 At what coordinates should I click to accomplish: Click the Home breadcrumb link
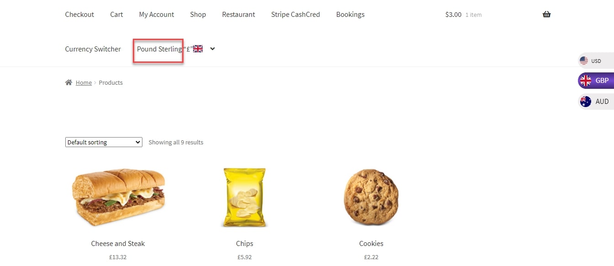(84, 82)
